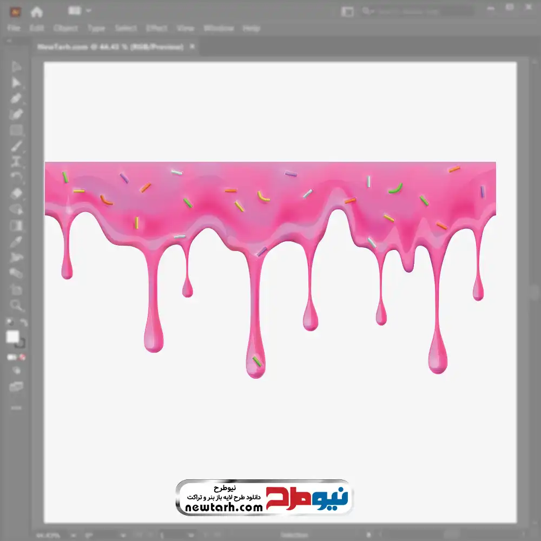The width and height of the screenshot is (541, 541).
Task: Select the Direct Selection tool
Action: pyautogui.click(x=16, y=83)
